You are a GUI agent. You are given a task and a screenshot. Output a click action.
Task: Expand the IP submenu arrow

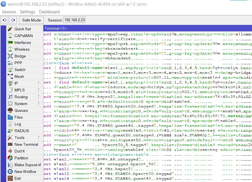click(39, 83)
